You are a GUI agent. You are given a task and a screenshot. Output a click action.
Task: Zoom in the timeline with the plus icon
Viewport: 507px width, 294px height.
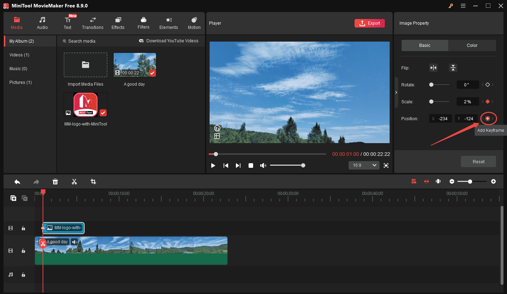pos(494,181)
